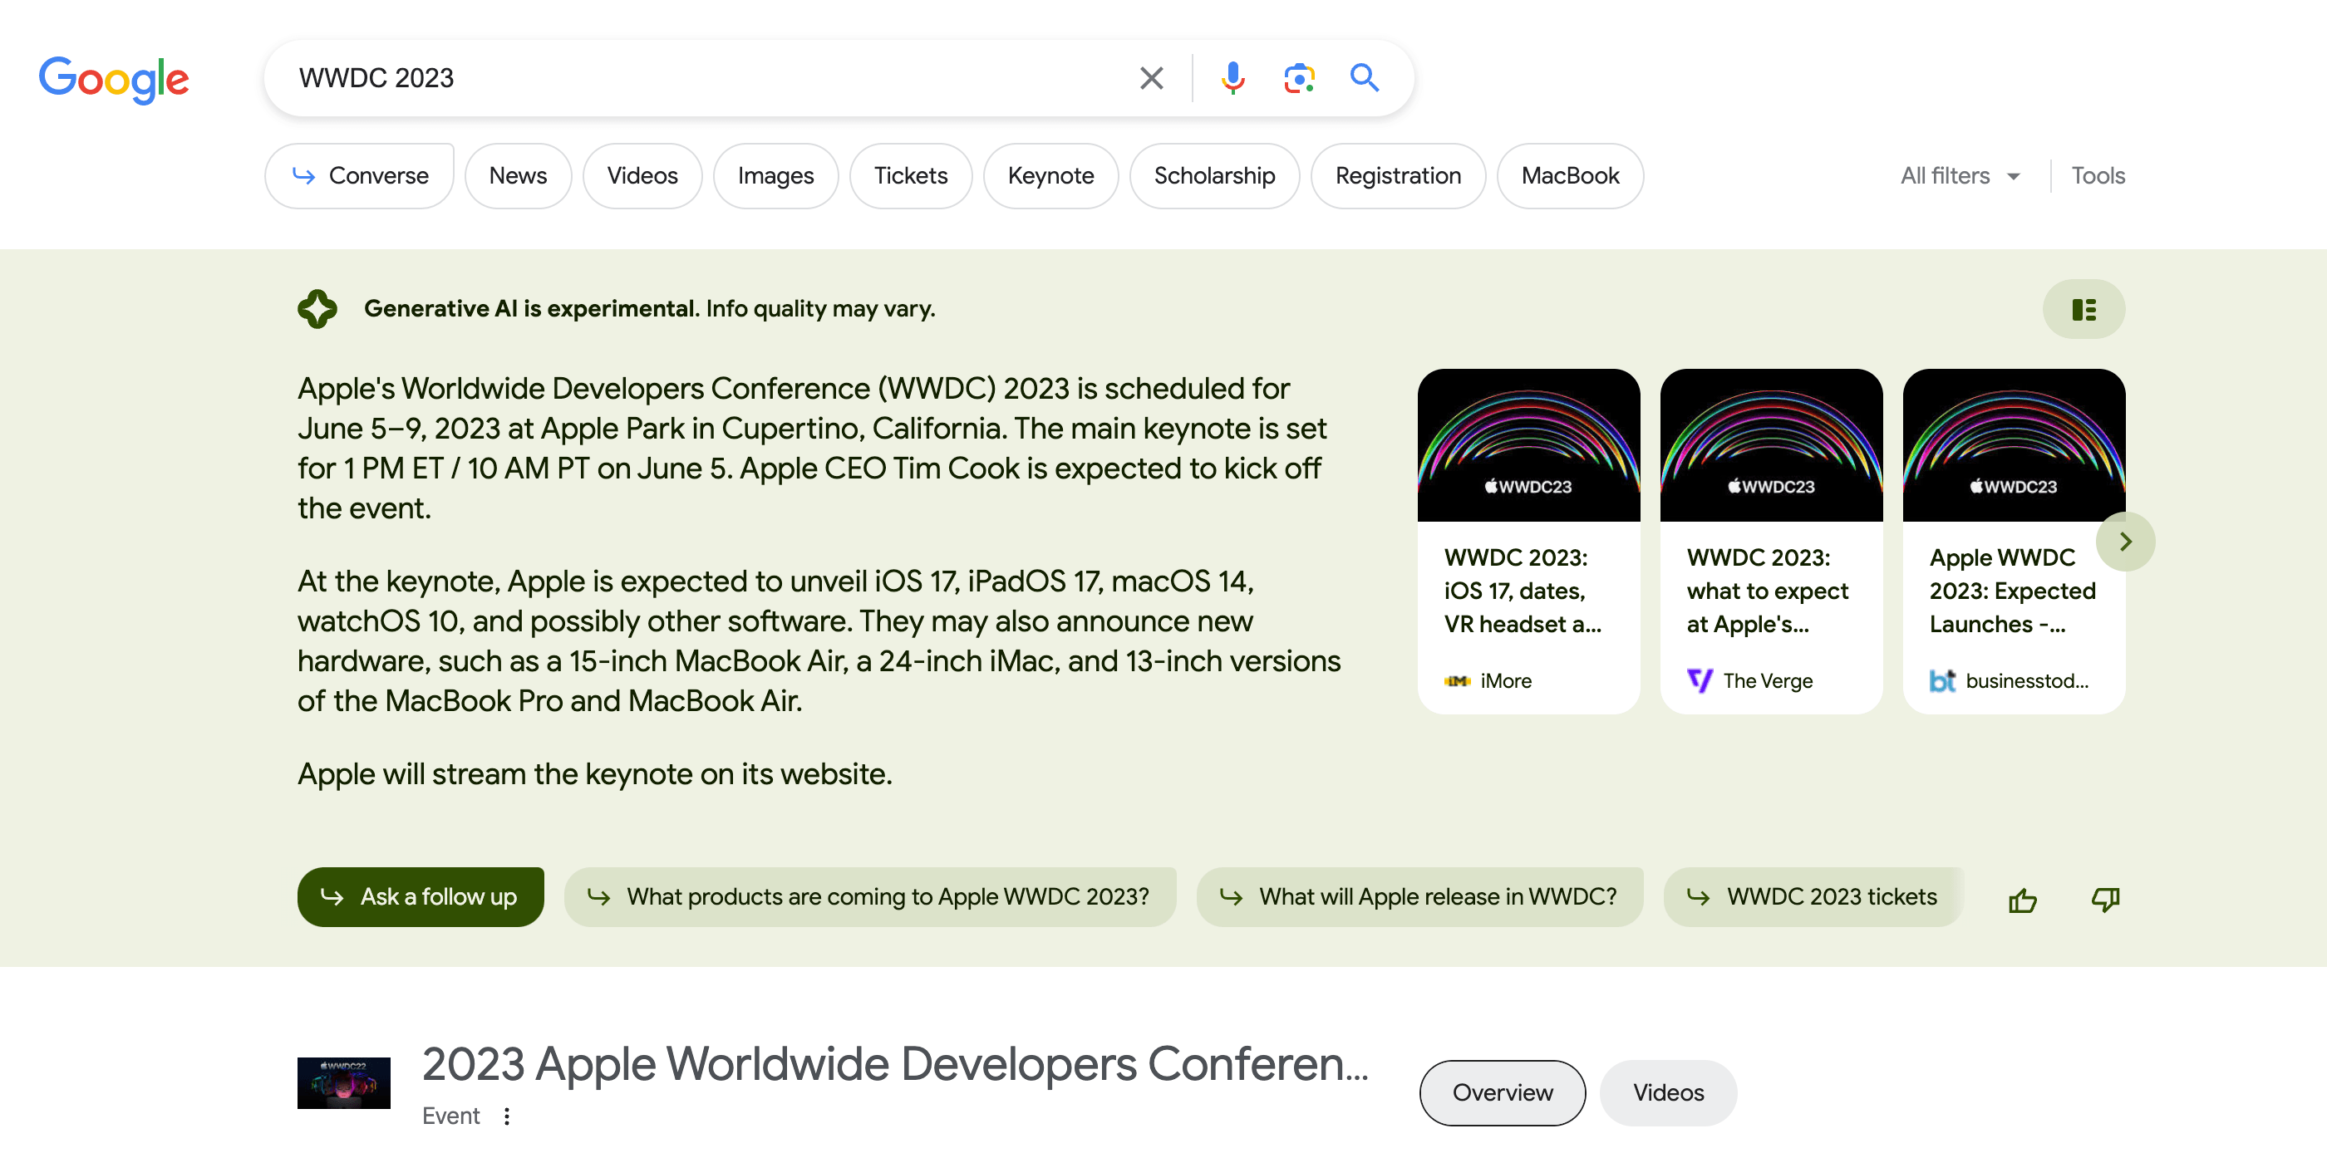Open the Tools options
Viewport: 2327px width, 1158px height.
coord(2098,176)
